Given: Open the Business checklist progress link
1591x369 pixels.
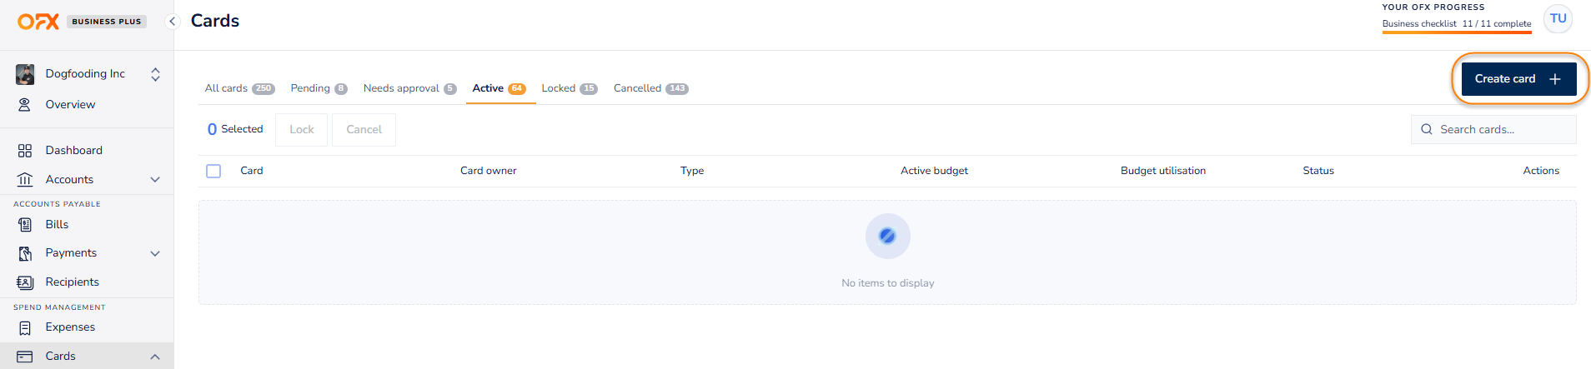Looking at the screenshot, I should click(1456, 24).
